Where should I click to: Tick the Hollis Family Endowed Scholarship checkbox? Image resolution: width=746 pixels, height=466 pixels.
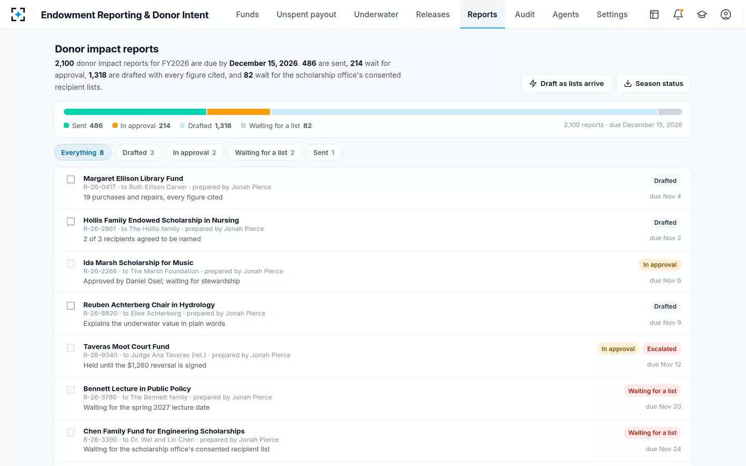(71, 222)
